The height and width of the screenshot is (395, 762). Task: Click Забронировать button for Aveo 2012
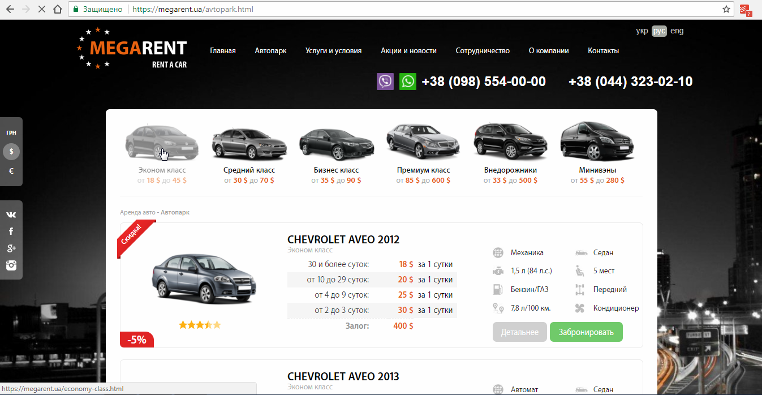tap(586, 332)
